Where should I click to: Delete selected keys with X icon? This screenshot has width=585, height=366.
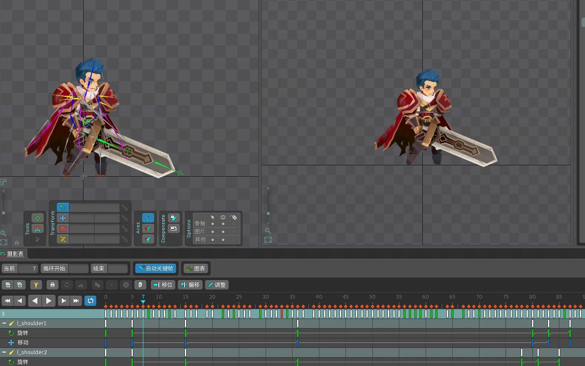(x=126, y=285)
